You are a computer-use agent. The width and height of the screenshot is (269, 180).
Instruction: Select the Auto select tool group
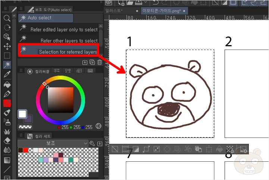pyautogui.click(x=46, y=18)
